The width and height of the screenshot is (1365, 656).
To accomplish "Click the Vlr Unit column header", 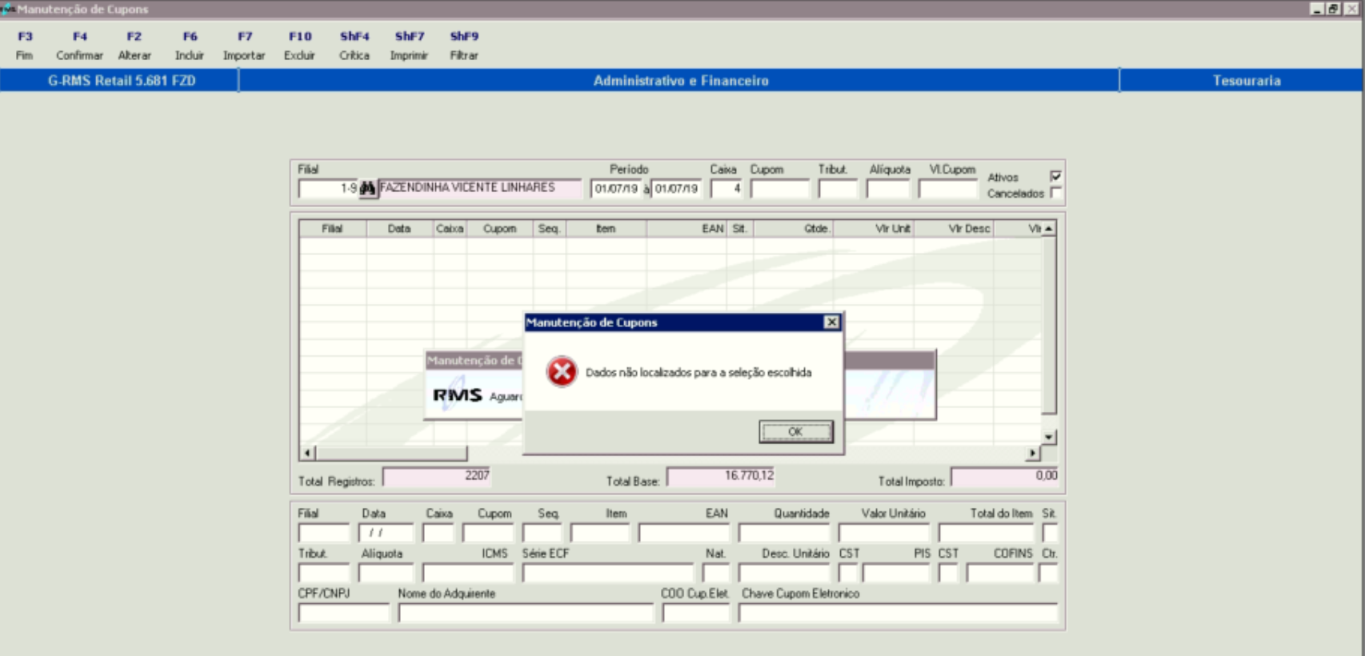I will tap(874, 229).
